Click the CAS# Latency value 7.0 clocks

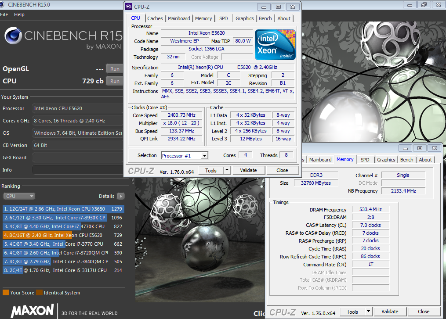(x=370, y=225)
